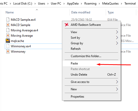The width and height of the screenshot is (138, 111).
Task: Go to Users folder in breadcrumb
Action: tap(42, 4)
